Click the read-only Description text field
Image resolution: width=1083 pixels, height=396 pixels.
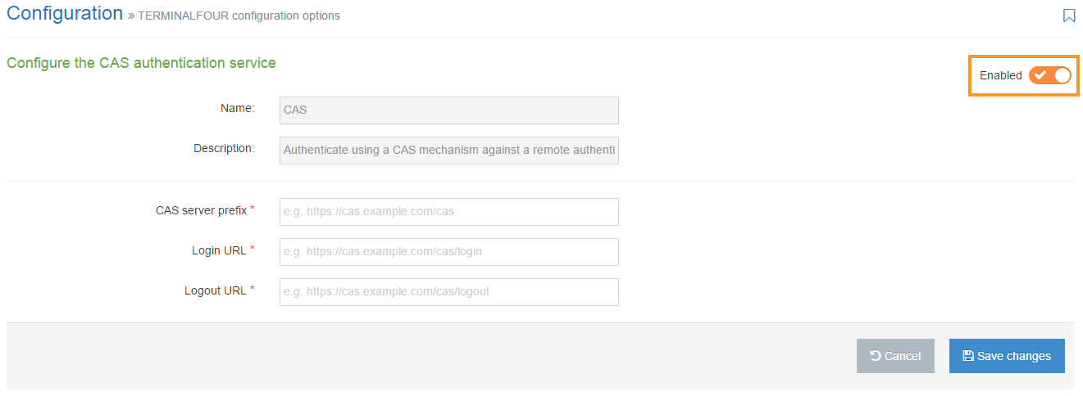tap(448, 150)
